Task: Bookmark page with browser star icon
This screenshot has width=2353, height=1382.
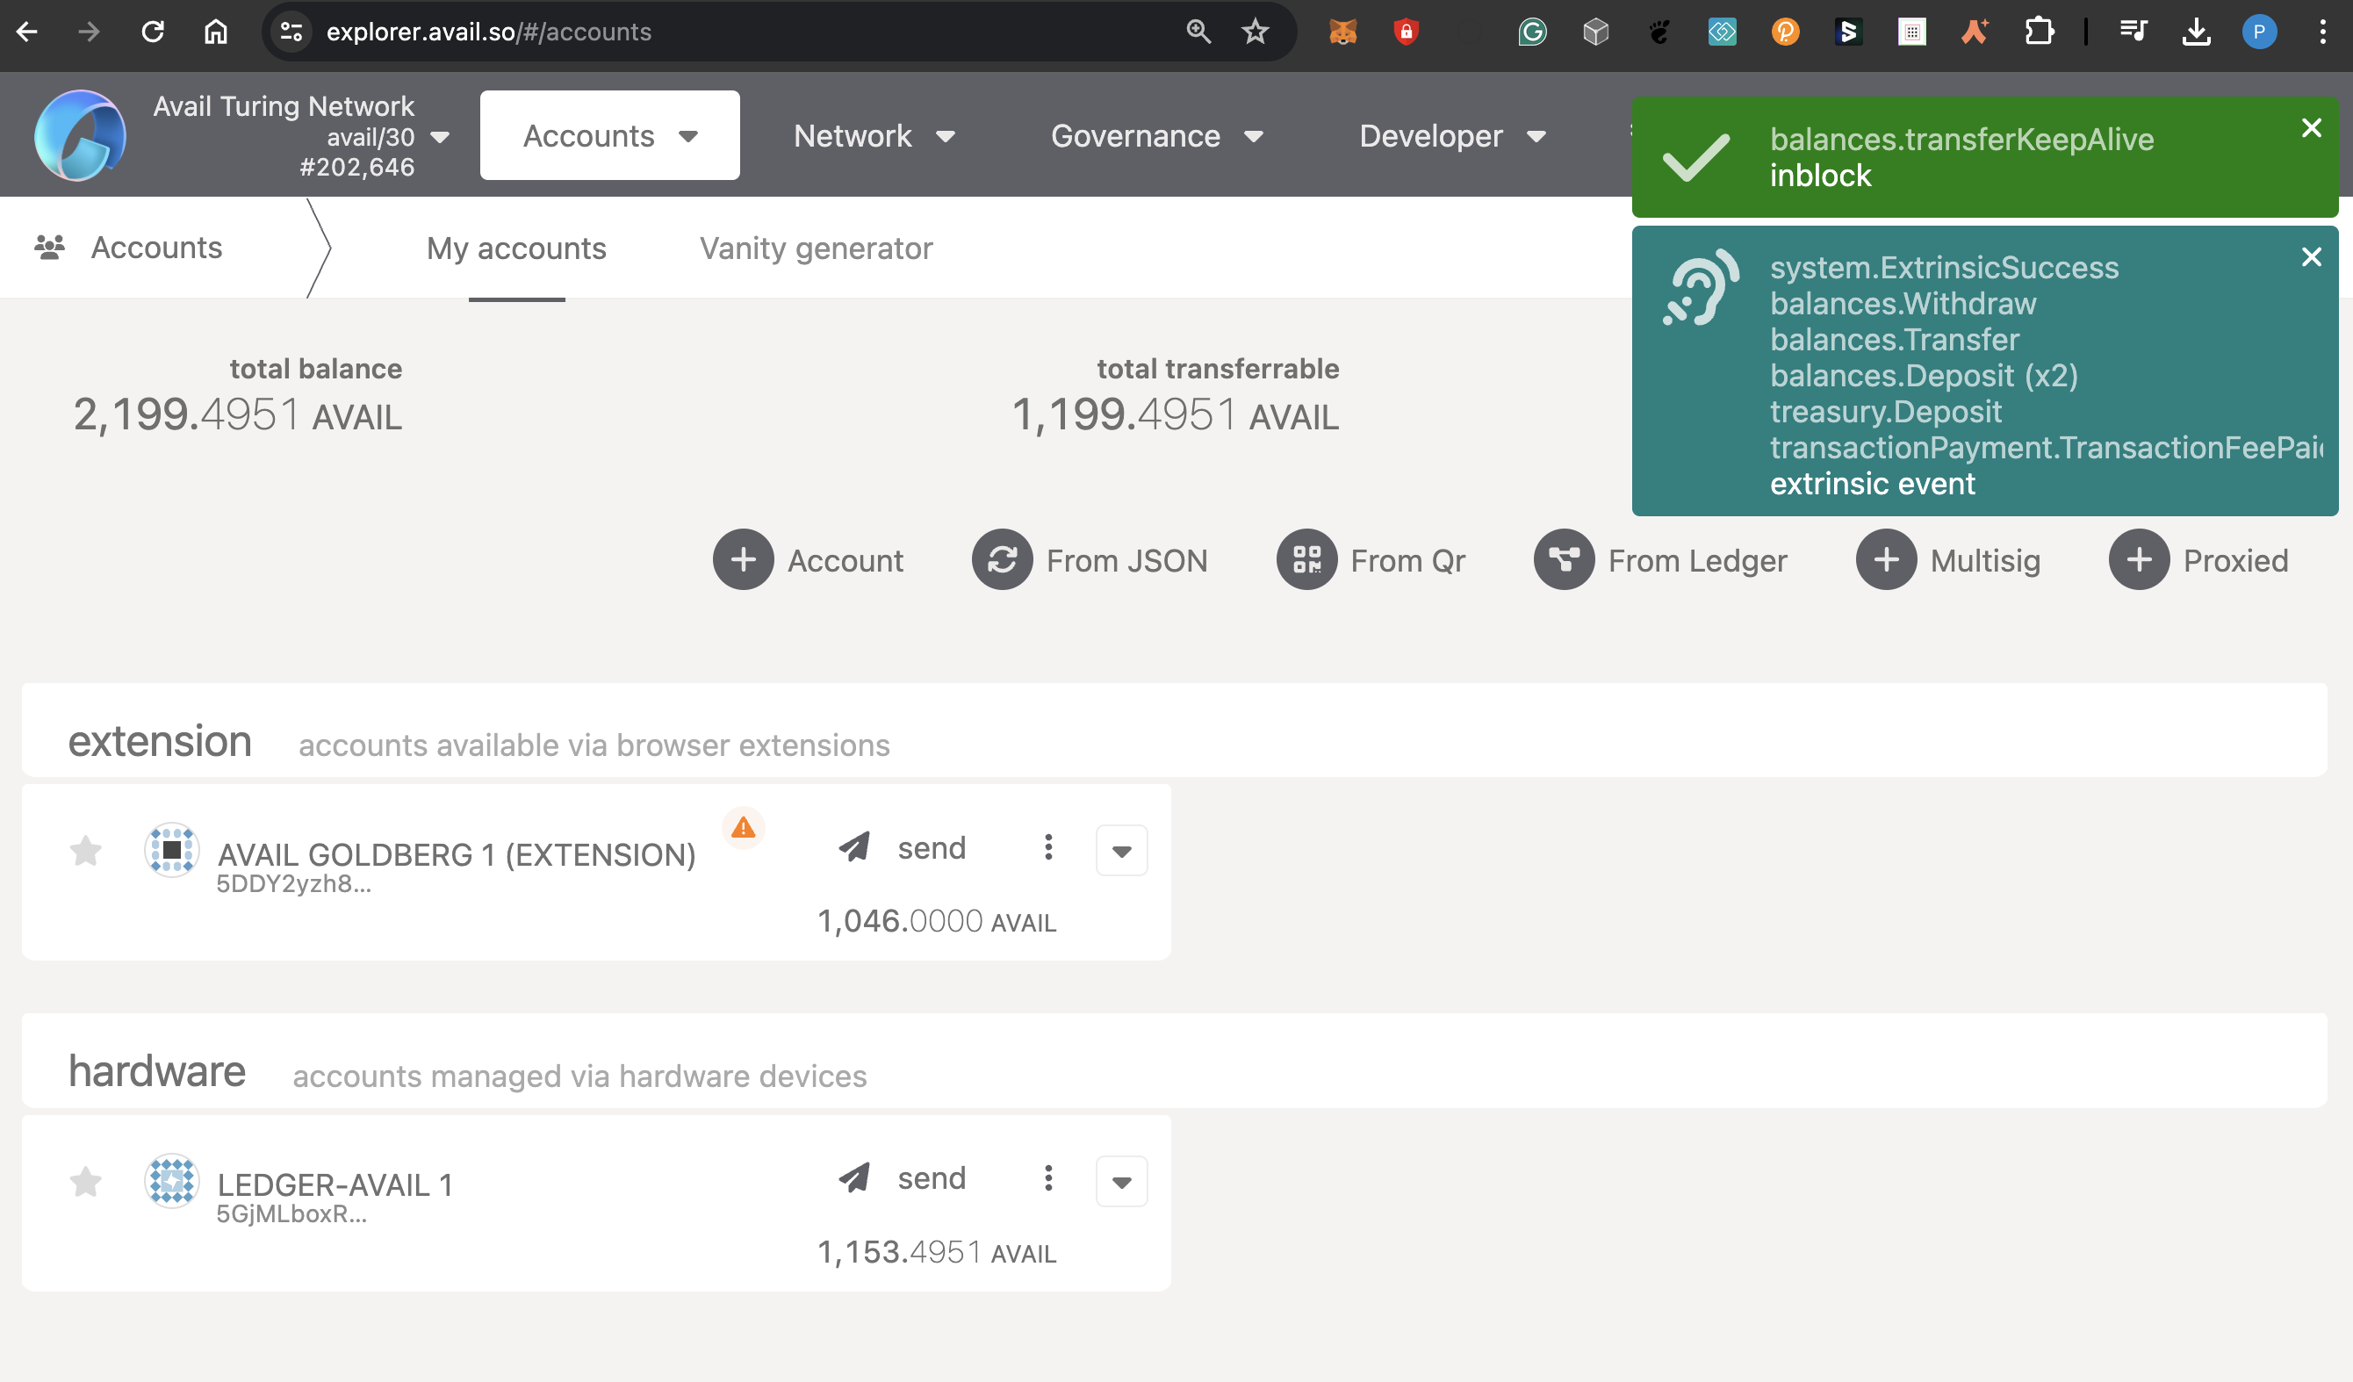Action: pyautogui.click(x=1255, y=32)
